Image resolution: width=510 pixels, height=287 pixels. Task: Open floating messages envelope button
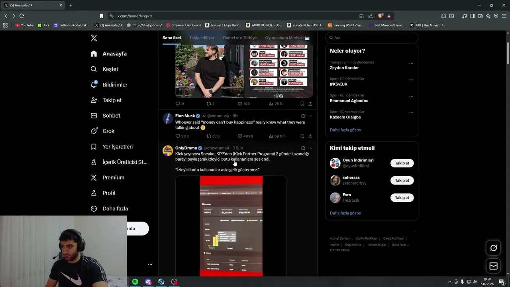494,266
